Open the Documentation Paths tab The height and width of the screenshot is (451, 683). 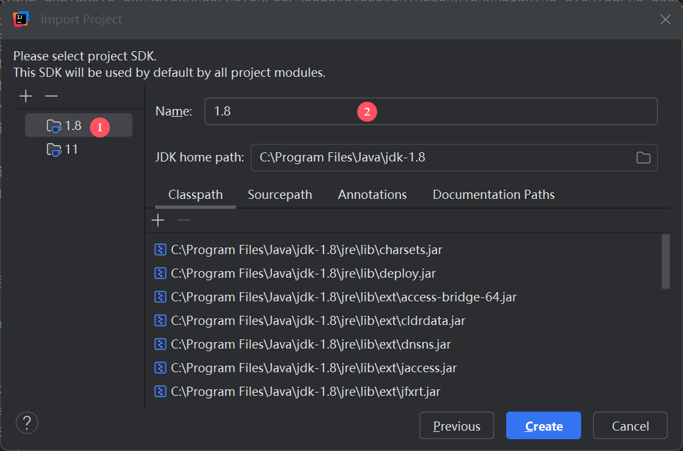[493, 195]
